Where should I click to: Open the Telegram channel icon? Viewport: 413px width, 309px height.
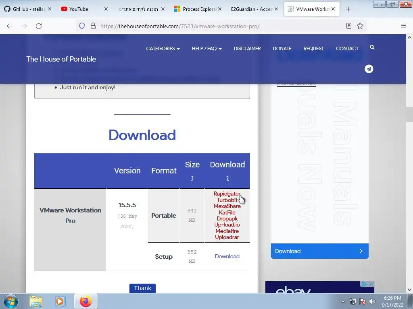pyautogui.click(x=369, y=69)
